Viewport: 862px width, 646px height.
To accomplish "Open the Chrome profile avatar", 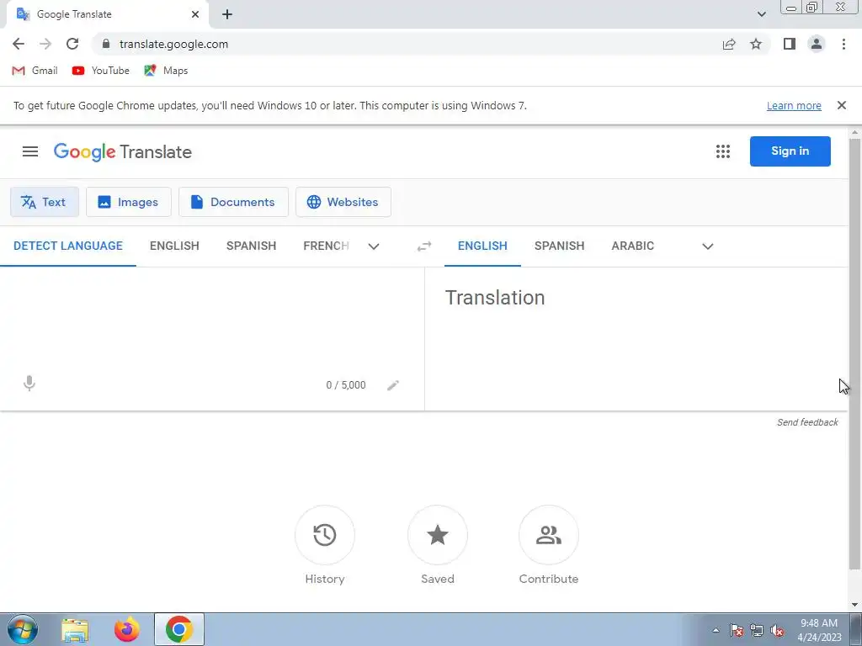I will (817, 44).
